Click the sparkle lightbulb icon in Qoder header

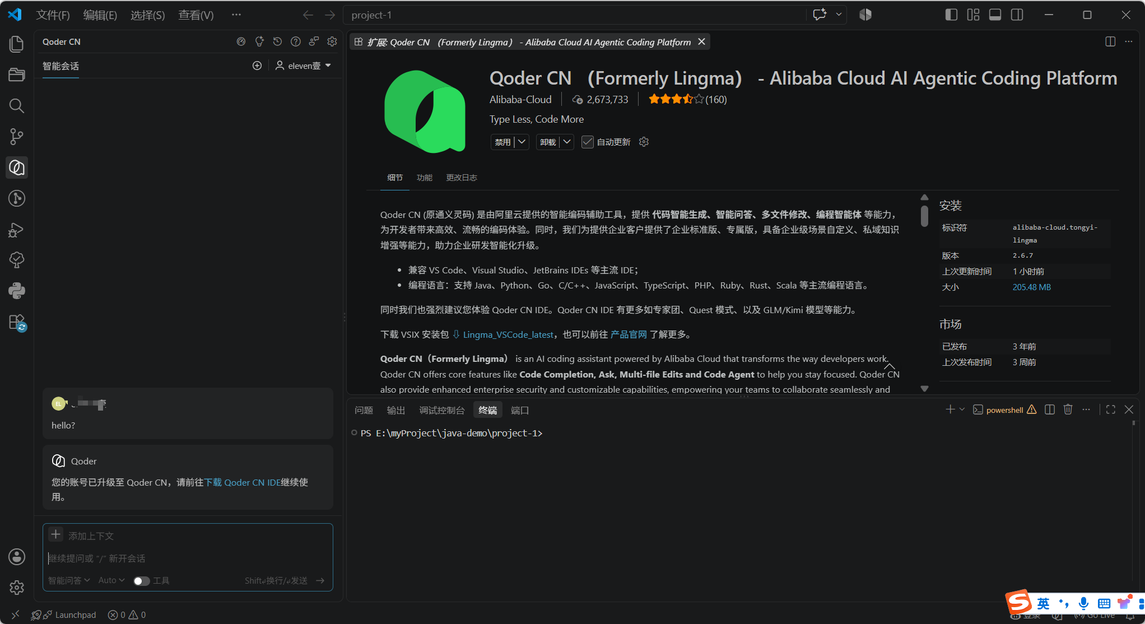tap(259, 41)
